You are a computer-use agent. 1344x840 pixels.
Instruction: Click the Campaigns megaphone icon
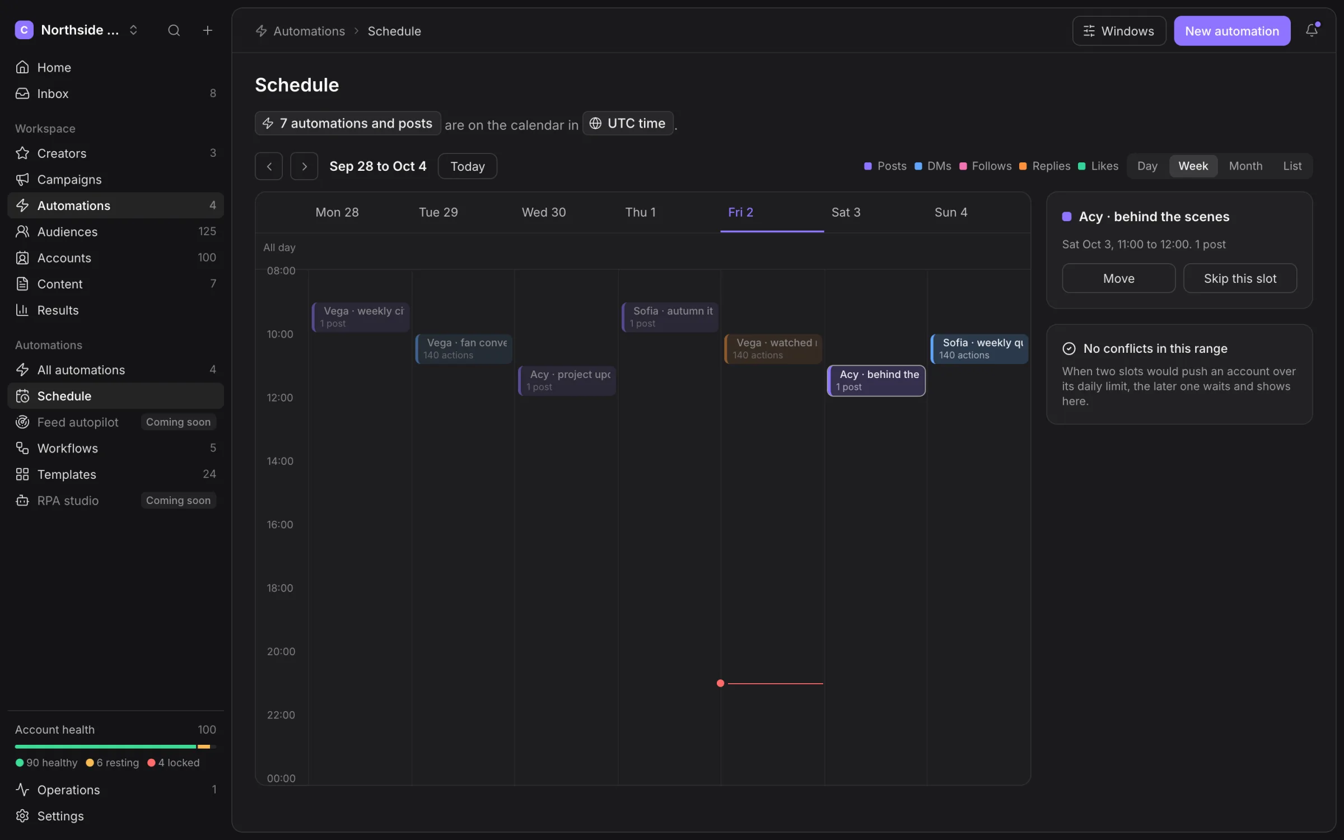22,179
